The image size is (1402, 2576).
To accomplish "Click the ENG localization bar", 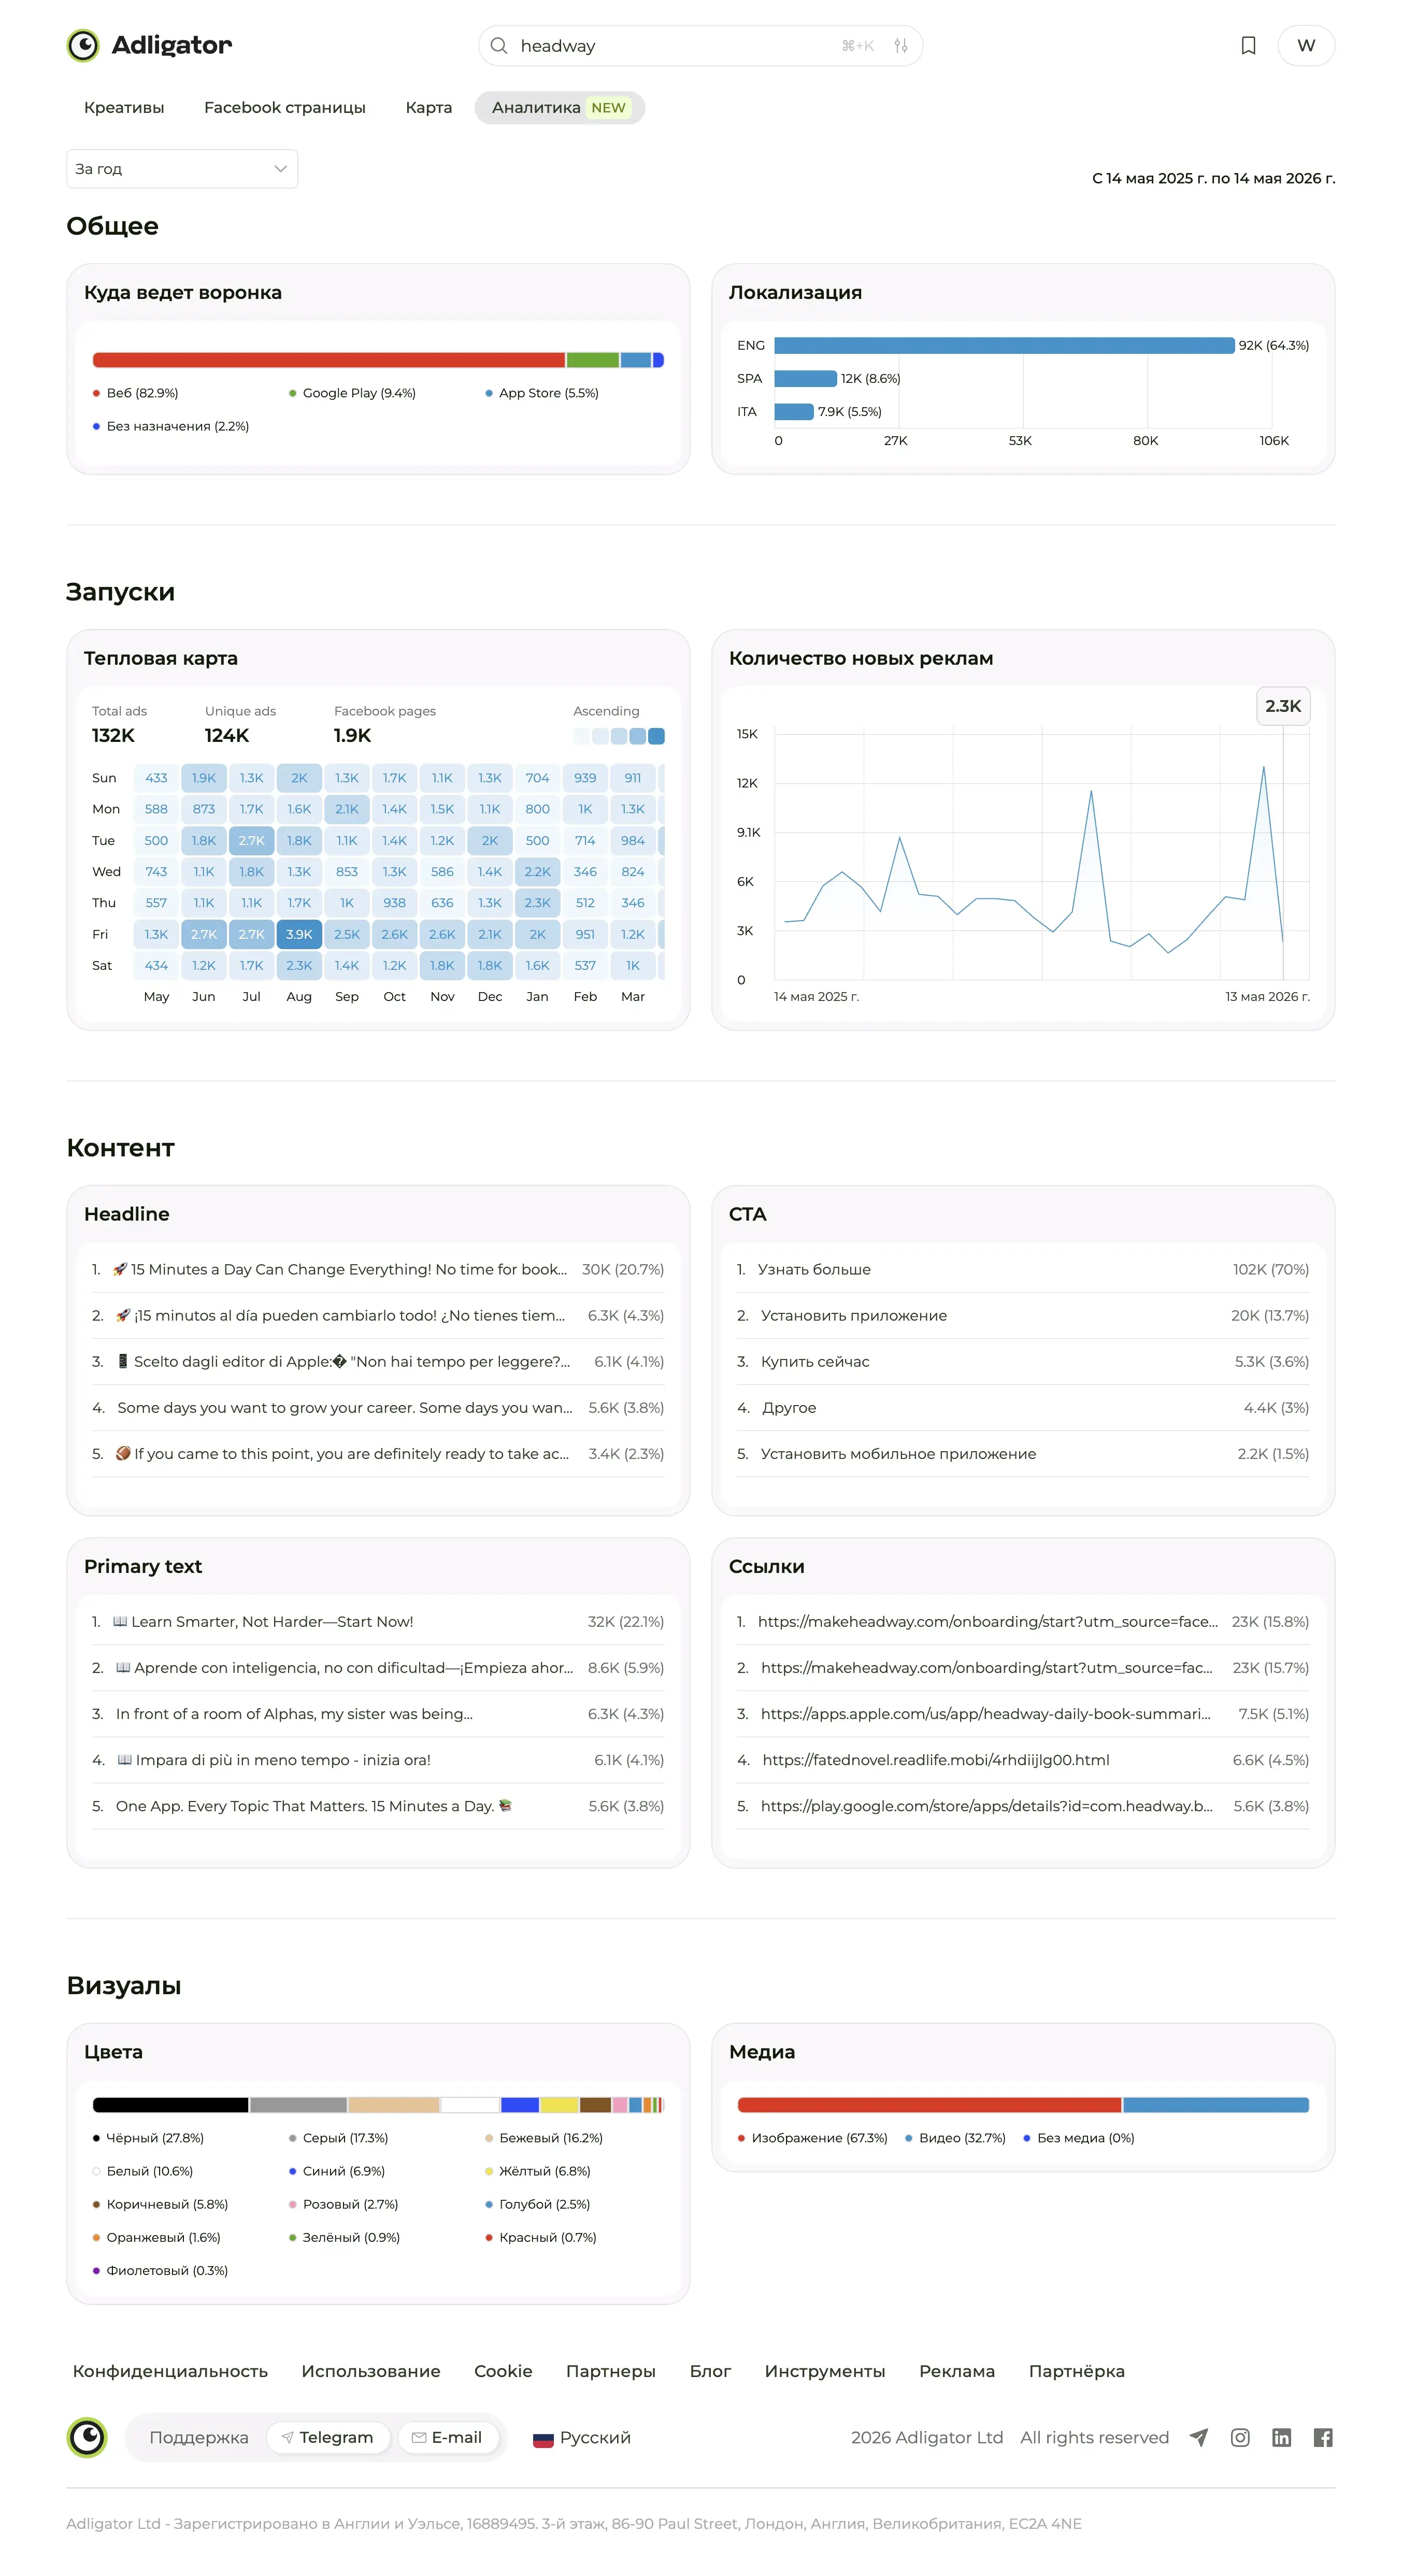I will click(1004, 345).
